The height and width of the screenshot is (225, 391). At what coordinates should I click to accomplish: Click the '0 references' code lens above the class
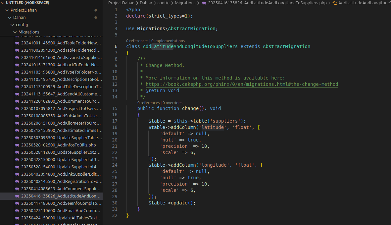(137, 41)
